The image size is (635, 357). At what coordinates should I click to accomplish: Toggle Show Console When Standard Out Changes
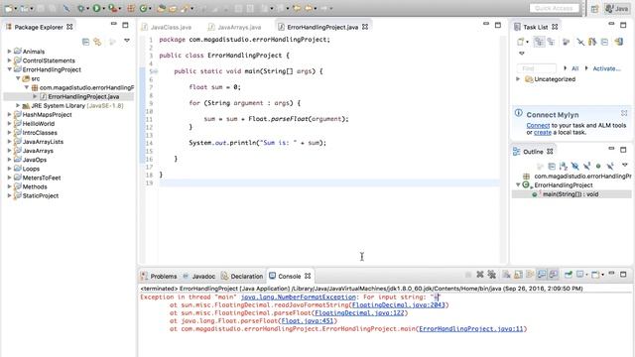[542, 275]
